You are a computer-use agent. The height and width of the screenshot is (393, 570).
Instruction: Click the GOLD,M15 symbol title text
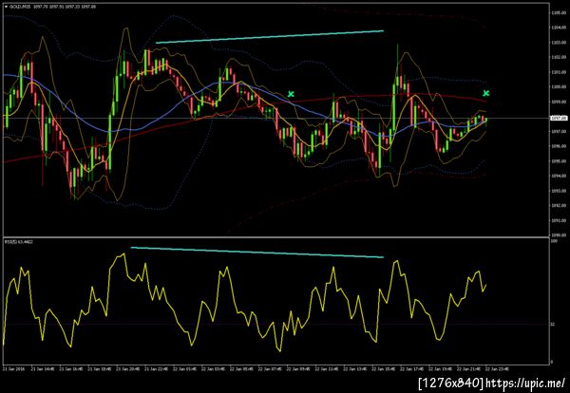pyautogui.click(x=20, y=7)
